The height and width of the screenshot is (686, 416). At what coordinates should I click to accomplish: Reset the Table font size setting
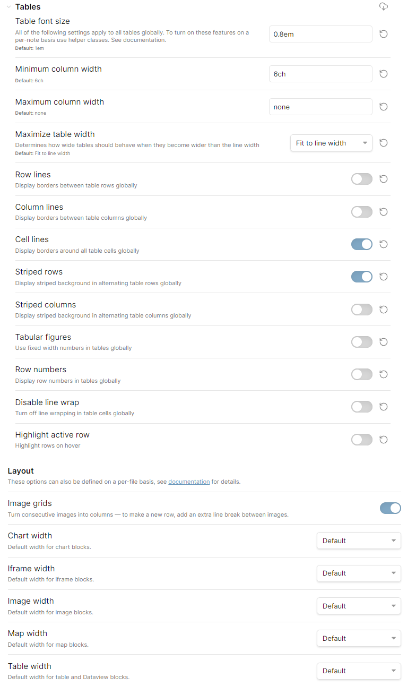[384, 34]
